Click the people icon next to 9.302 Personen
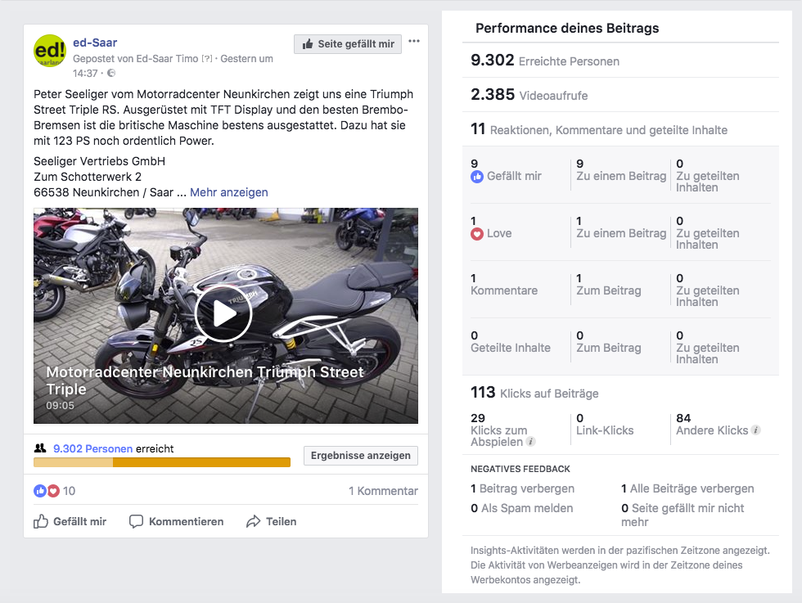The height and width of the screenshot is (603, 802). pyautogui.click(x=40, y=448)
